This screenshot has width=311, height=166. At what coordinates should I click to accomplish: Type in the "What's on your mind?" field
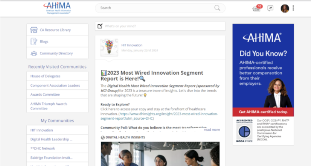[x=162, y=26]
